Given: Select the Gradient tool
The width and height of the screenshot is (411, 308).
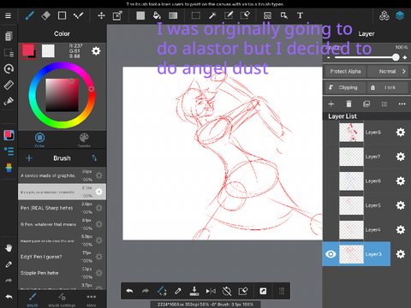Looking at the screenshot, I should (173, 15).
